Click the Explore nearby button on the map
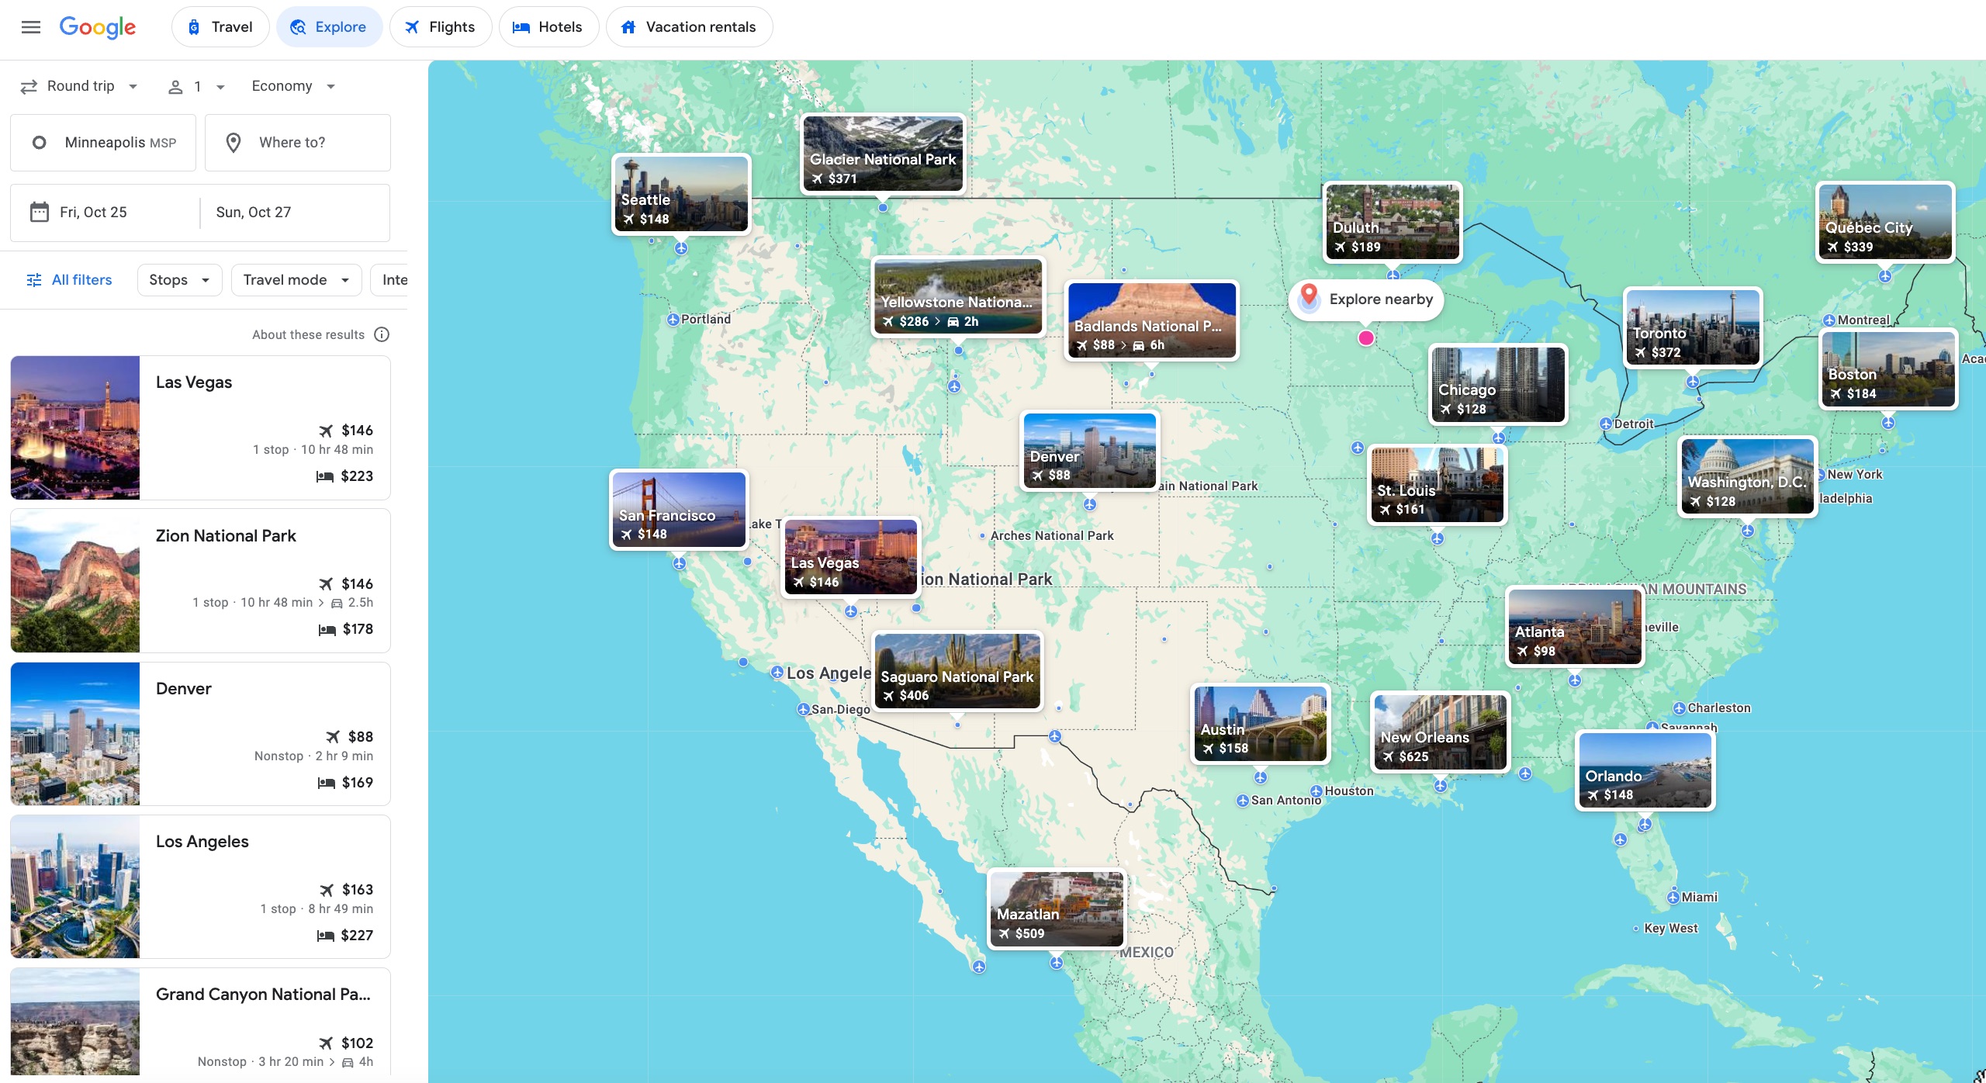 (1366, 299)
